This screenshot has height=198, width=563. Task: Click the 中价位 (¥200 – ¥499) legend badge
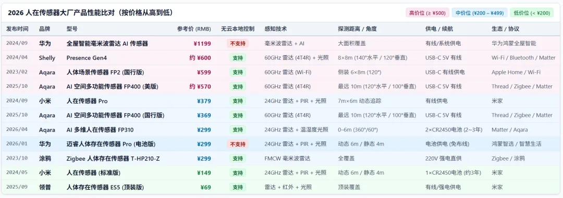[480, 13]
